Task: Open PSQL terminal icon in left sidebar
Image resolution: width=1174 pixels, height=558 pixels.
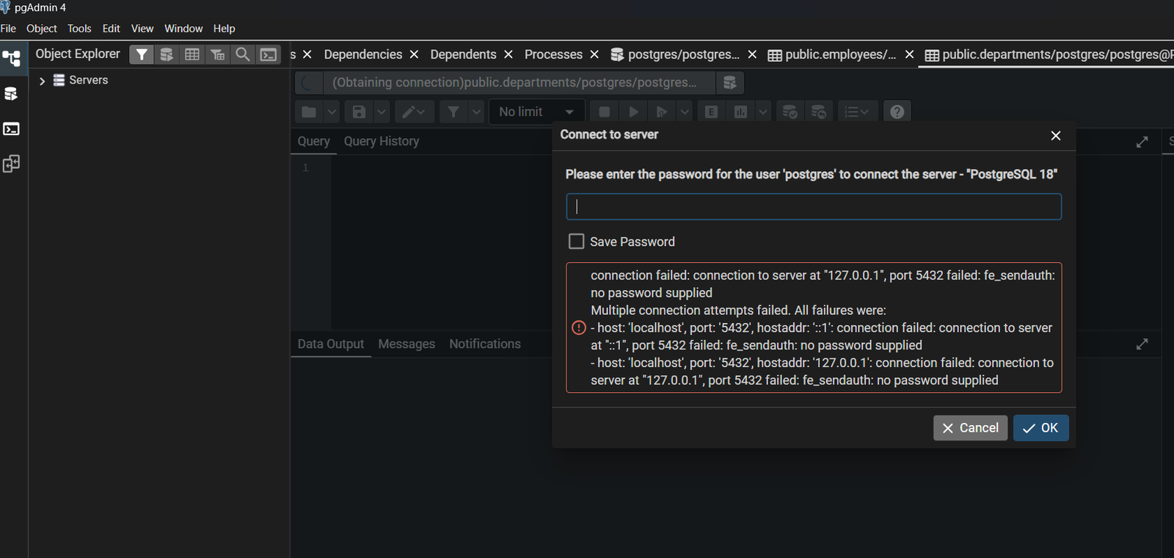Action: click(x=11, y=129)
